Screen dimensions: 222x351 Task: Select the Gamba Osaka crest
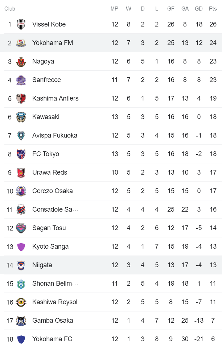point(20,321)
